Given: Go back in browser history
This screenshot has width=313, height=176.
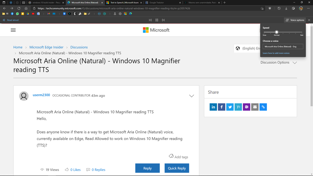Looking at the screenshot, I should tap(4, 8).
